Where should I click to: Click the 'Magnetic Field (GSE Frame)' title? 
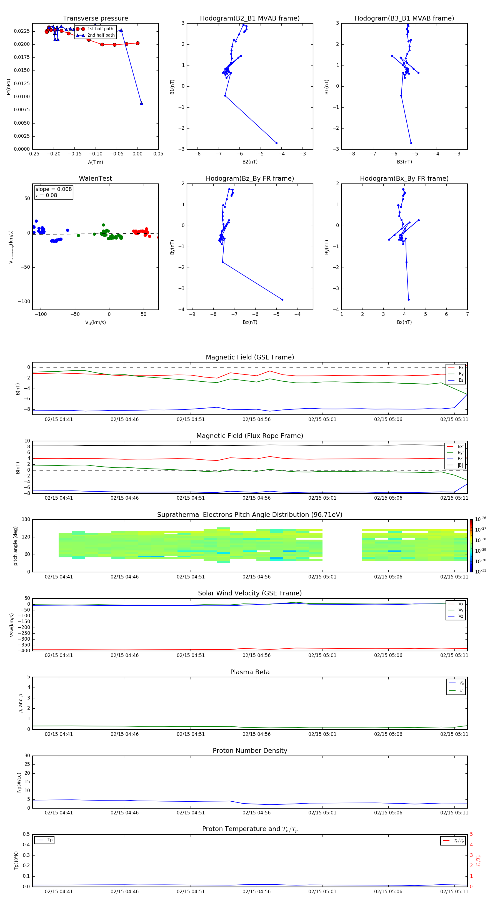tap(250, 357)
